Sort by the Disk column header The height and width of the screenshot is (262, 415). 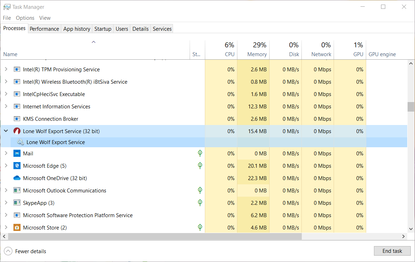[286, 50]
